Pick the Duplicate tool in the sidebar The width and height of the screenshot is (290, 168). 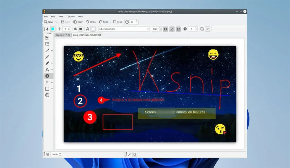coord(47,44)
